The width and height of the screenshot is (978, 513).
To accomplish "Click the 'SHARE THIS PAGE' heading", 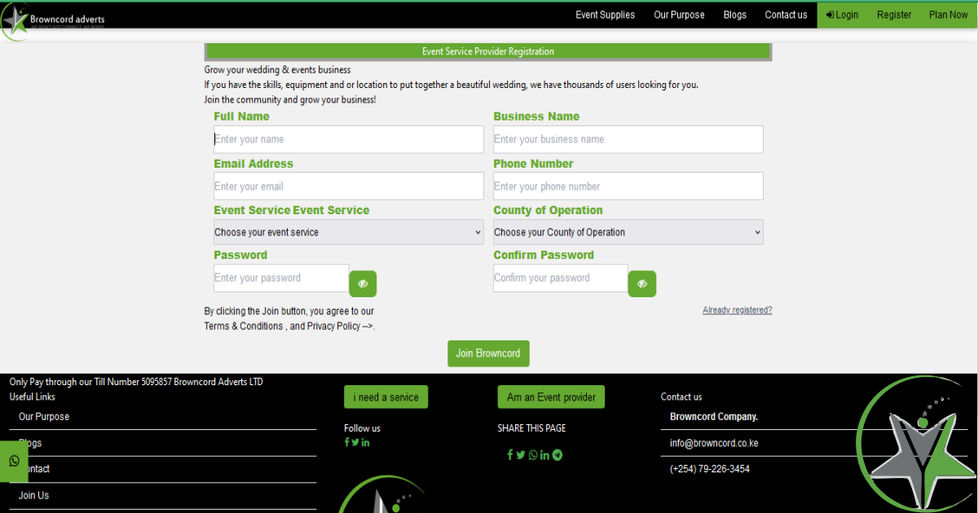I will click(531, 428).
